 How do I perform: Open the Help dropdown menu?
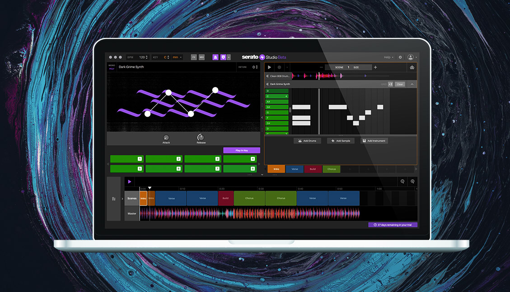coord(388,57)
